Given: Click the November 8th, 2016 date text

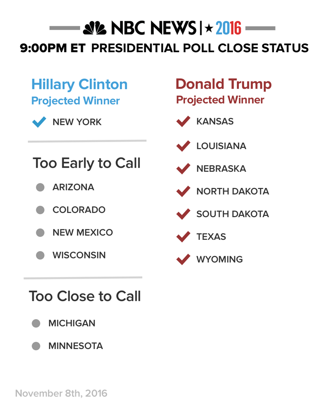Looking at the screenshot, I should click(x=61, y=393).
